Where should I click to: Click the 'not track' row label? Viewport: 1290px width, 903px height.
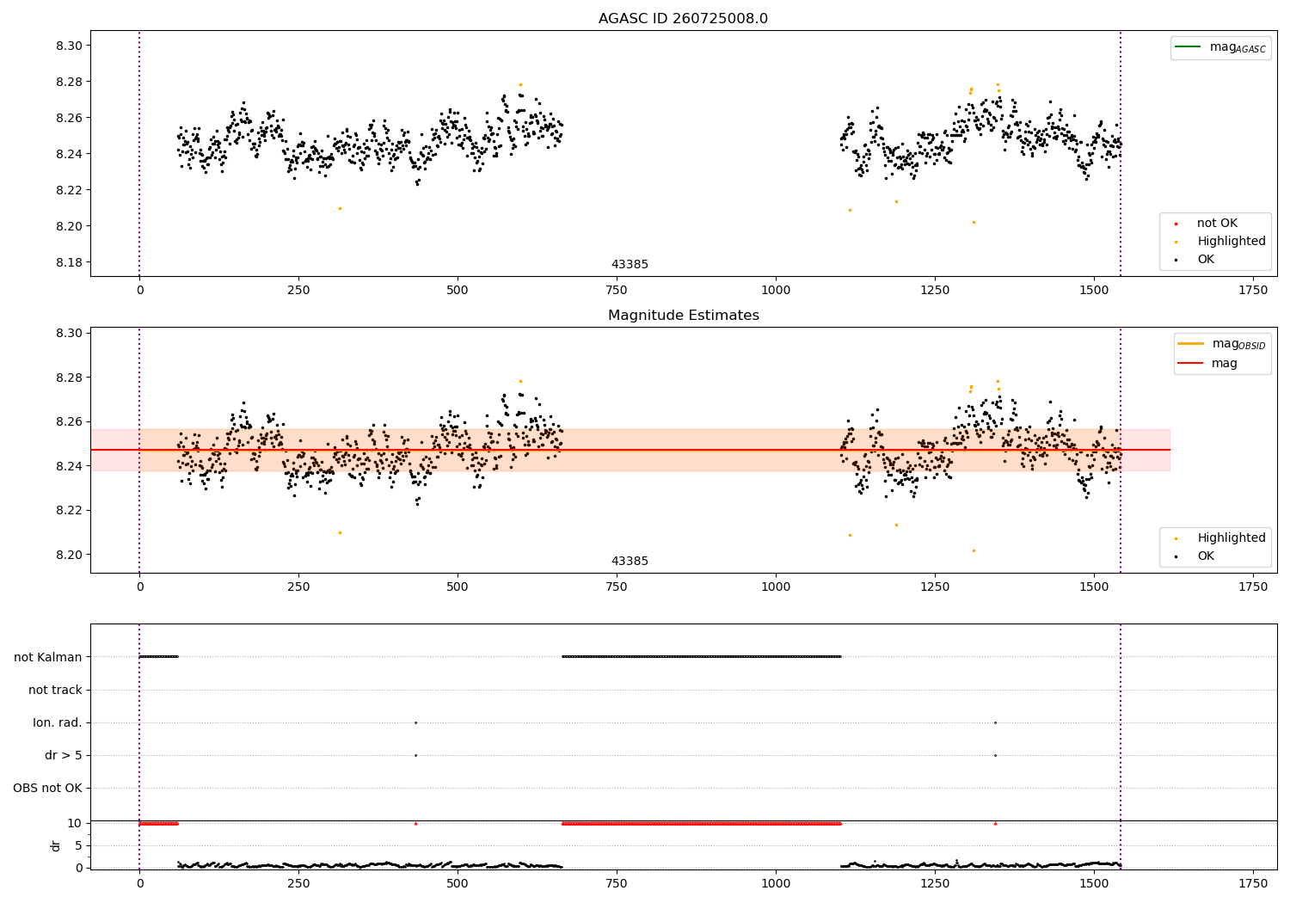click(55, 690)
